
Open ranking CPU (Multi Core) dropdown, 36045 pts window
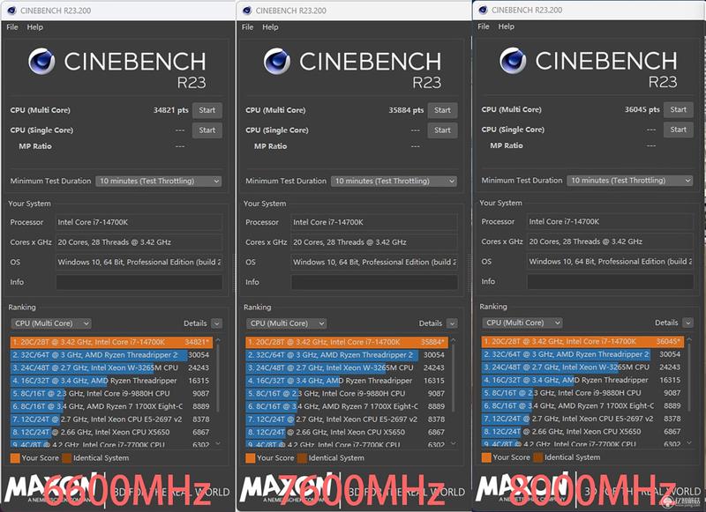point(522,323)
